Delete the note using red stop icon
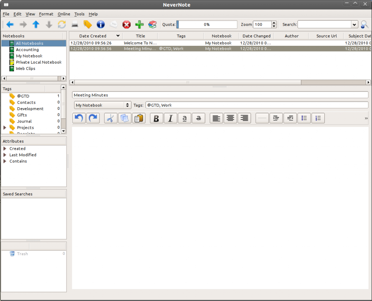This screenshot has width=372, height=301. pyautogui.click(x=127, y=24)
